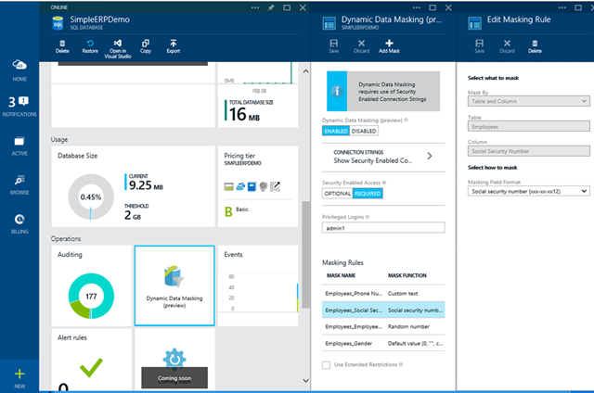Image resolution: width=594 pixels, height=393 pixels.
Task: Delete the masking rule
Action: (535, 46)
